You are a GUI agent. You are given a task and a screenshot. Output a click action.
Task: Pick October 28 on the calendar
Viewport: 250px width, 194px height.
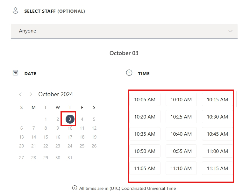(x=33, y=158)
